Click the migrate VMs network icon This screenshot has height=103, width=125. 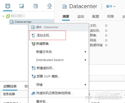pos(33,93)
